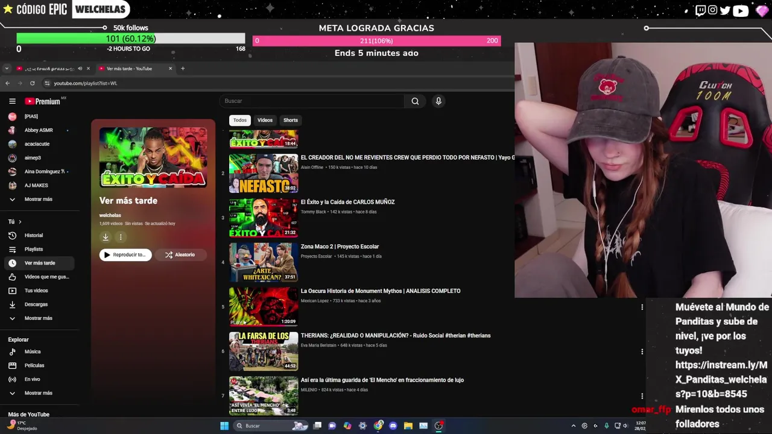772x434 pixels.
Task: Mute the first tab's audio
Action: coord(80,68)
